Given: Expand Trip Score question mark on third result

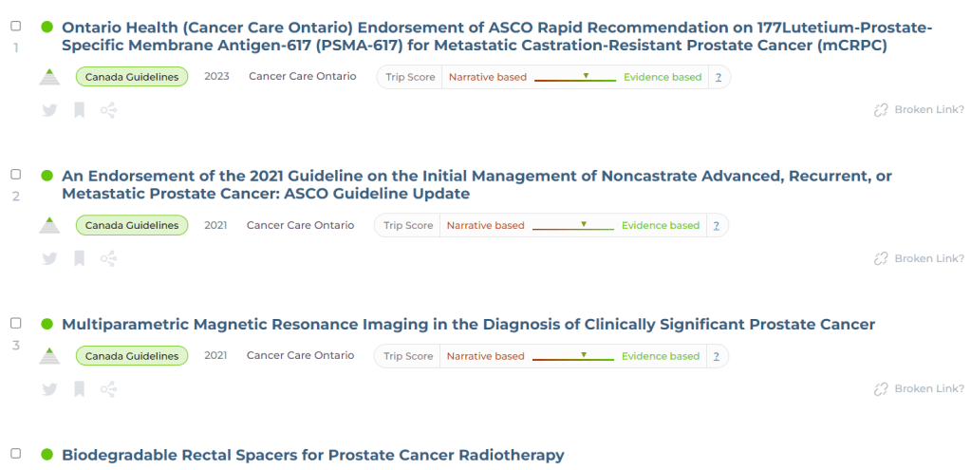Looking at the screenshot, I should [717, 357].
